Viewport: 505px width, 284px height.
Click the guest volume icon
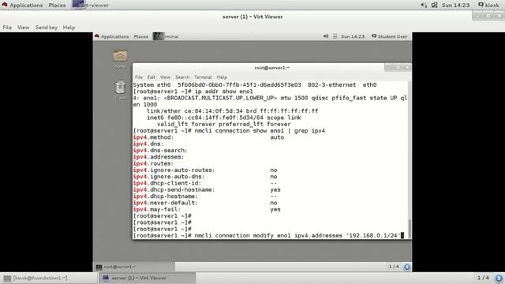[x=326, y=36]
